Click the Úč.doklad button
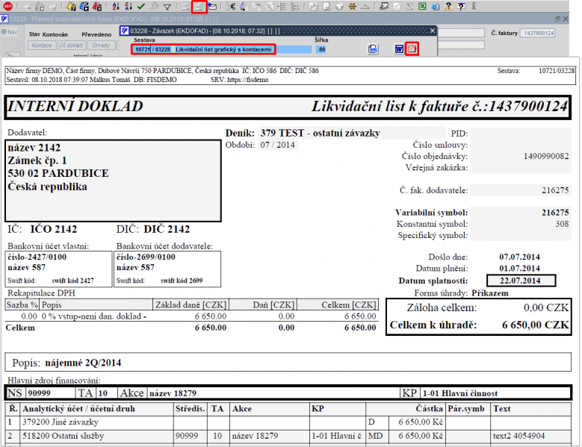582x447 pixels. coord(71,46)
